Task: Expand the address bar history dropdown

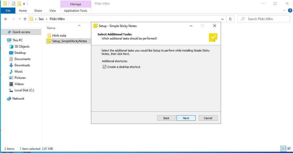Action: tap(222, 19)
